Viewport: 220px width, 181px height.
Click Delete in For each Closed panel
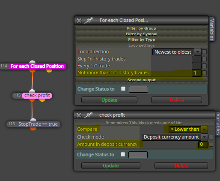tap(176, 100)
